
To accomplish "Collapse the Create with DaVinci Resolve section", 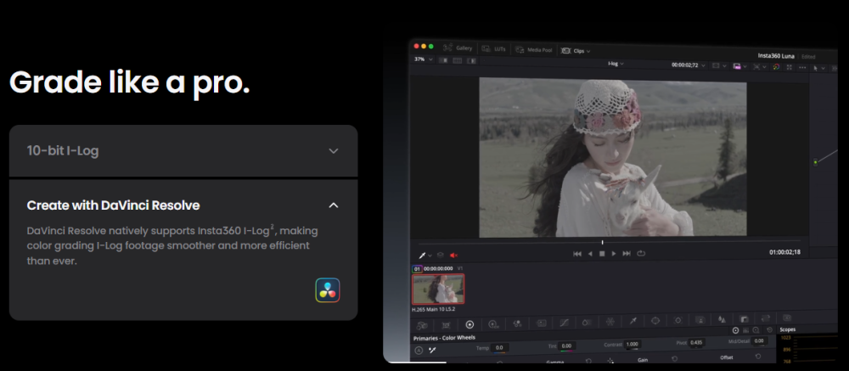I will point(334,205).
